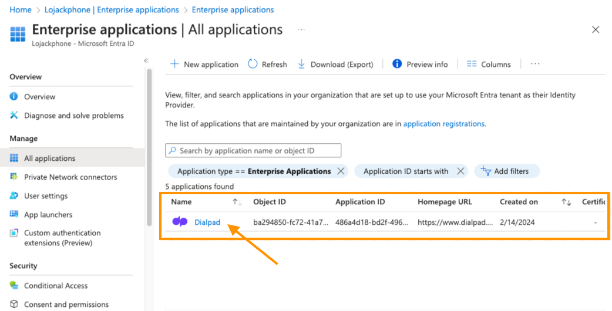
Task: Open the Overview info icon in sidebar
Action: [14, 96]
